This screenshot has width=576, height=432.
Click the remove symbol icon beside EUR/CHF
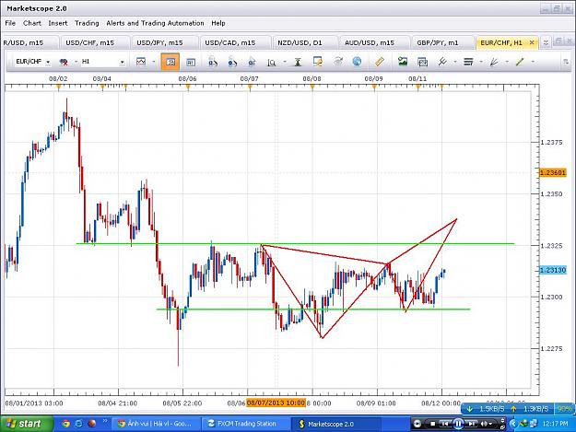coord(64,62)
